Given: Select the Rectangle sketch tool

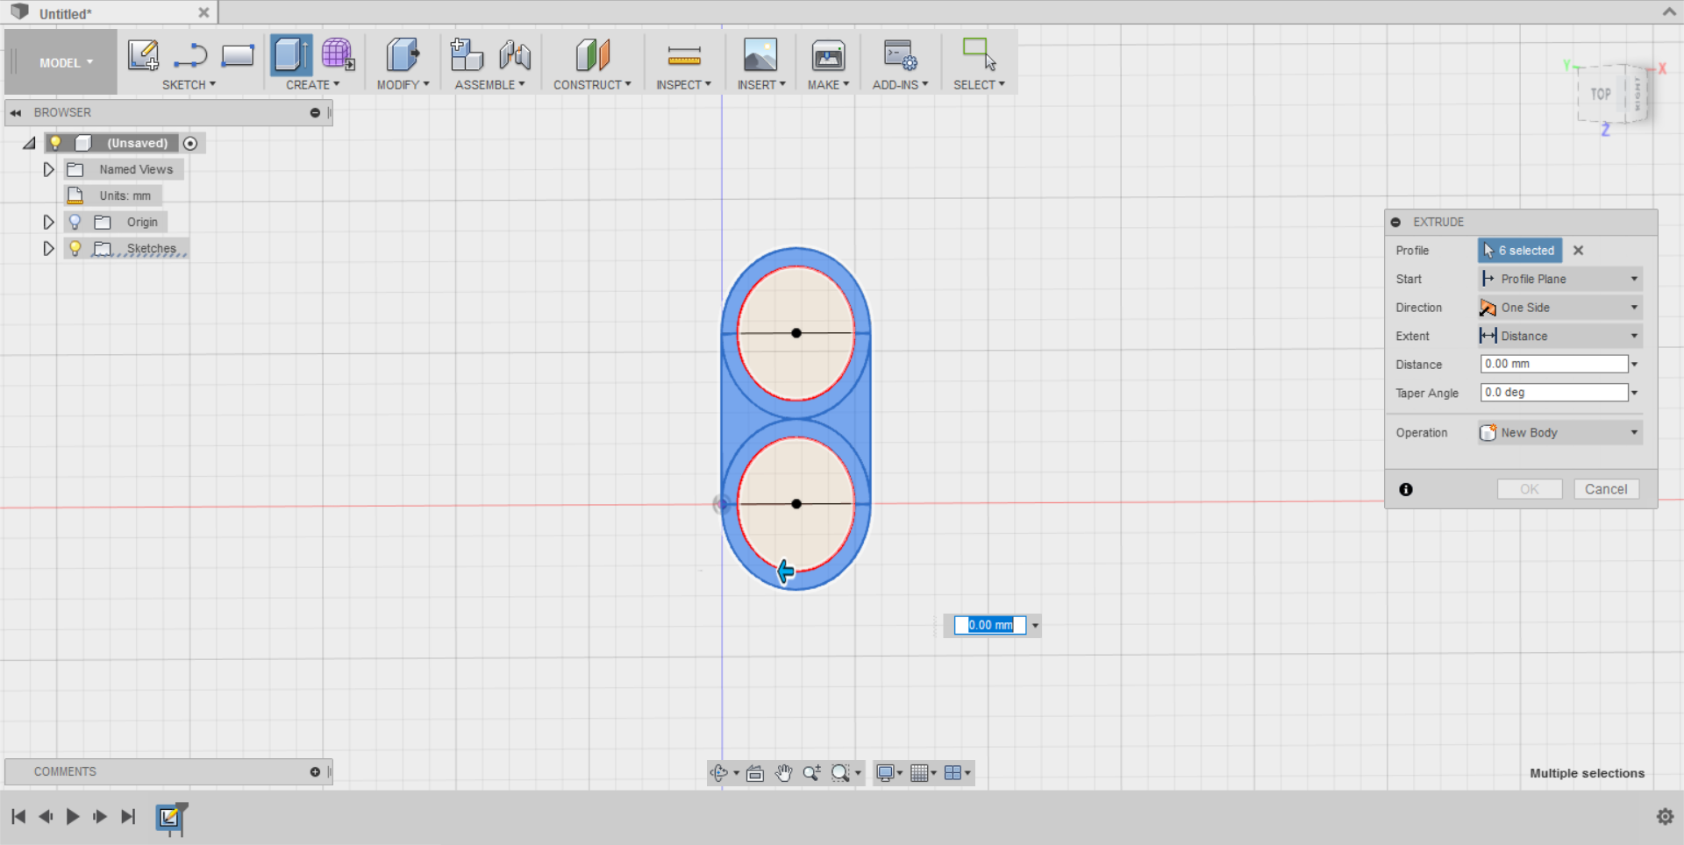Looking at the screenshot, I should (238, 55).
